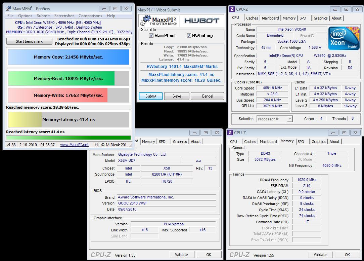The width and height of the screenshot is (364, 261).
Task: Click the X58A-UD7 model field
Action: tap(148, 160)
